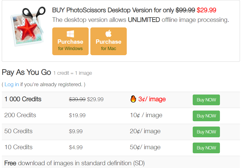Select the 1 000 Credits row label
Viewport: 242px width, 168px height.
coord(23,99)
